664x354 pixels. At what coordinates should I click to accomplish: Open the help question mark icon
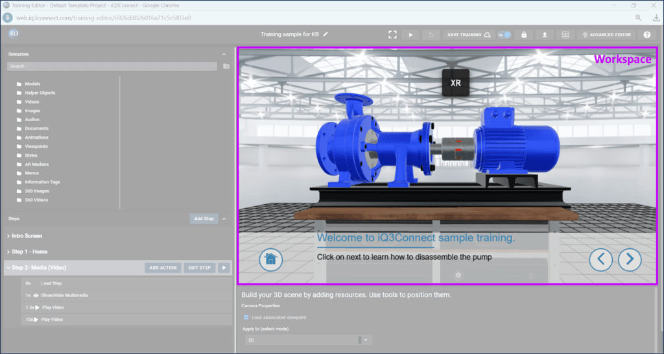pos(646,34)
